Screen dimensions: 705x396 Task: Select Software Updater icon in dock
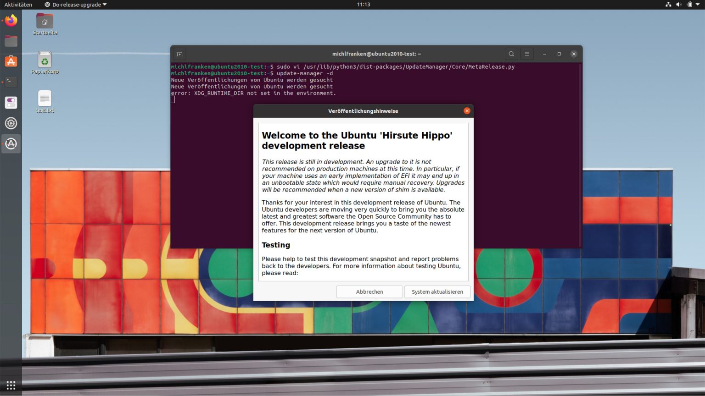[x=11, y=144]
